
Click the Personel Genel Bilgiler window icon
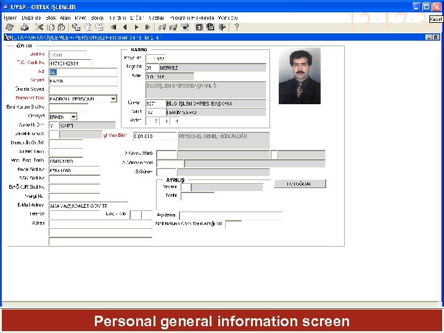coord(8,37)
